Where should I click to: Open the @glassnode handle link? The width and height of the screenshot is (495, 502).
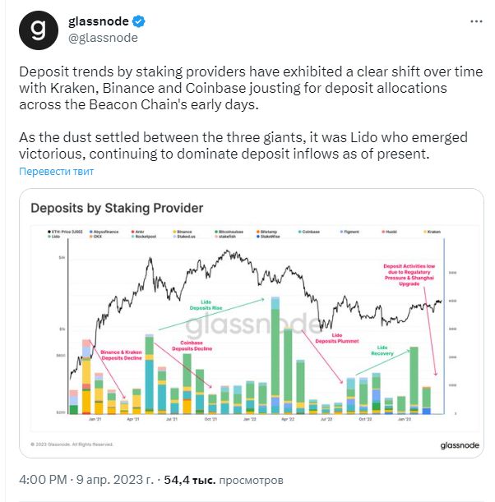click(103, 38)
